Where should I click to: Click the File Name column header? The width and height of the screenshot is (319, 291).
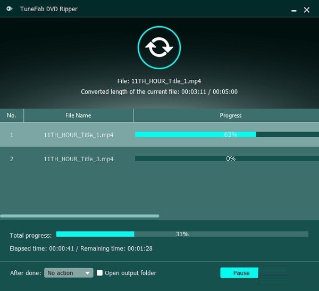[78, 115]
